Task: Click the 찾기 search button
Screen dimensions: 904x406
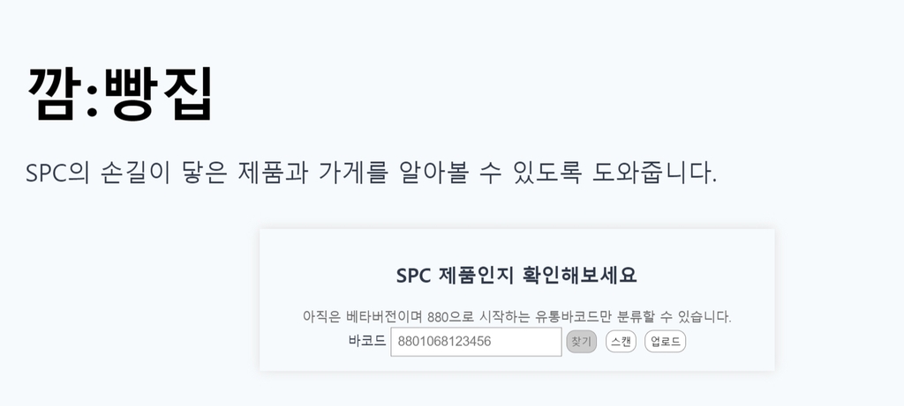Action: tap(581, 342)
